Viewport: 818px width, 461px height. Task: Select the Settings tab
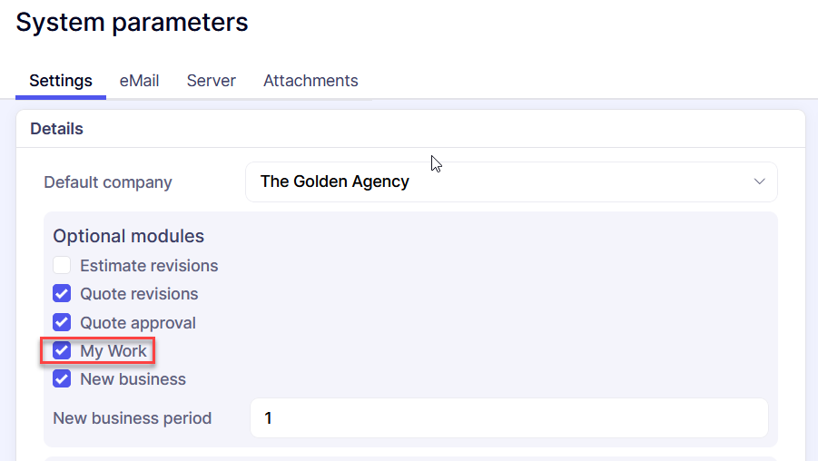click(x=61, y=81)
